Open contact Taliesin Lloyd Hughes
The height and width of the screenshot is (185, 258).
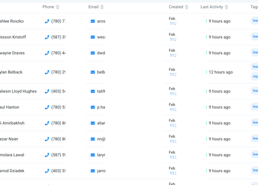click(18, 91)
